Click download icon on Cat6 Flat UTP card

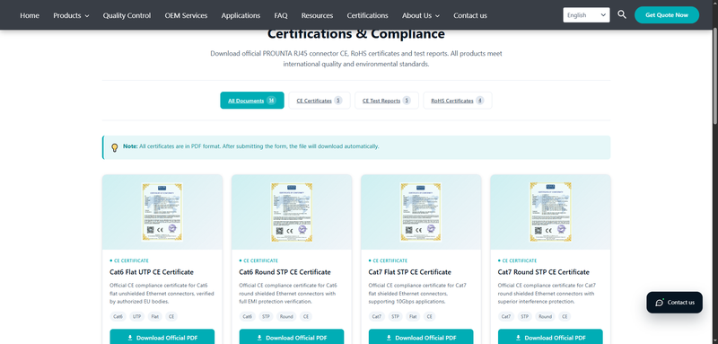[x=130, y=338]
